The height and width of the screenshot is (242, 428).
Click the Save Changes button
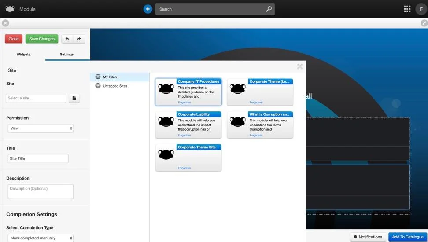pyautogui.click(x=42, y=39)
